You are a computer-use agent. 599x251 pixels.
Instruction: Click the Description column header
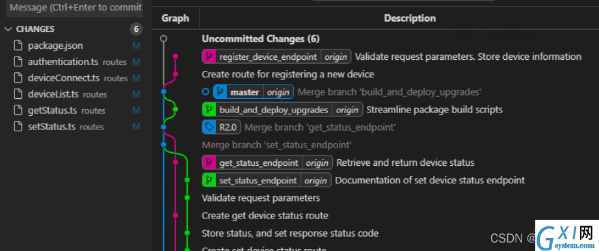point(410,18)
